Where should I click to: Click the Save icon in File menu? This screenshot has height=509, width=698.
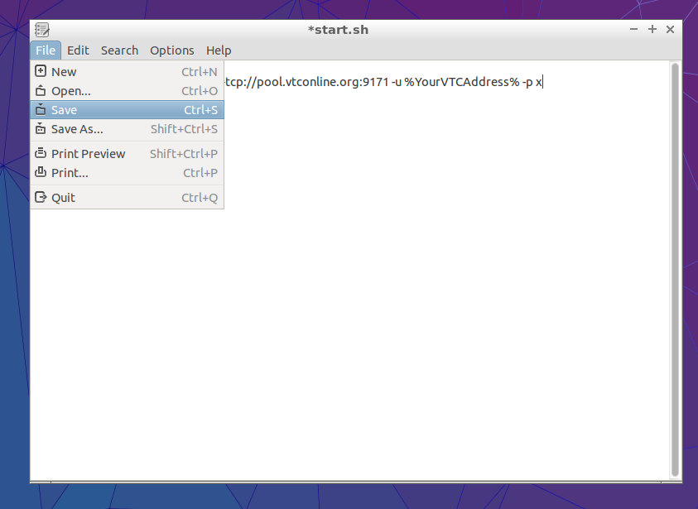(41, 110)
